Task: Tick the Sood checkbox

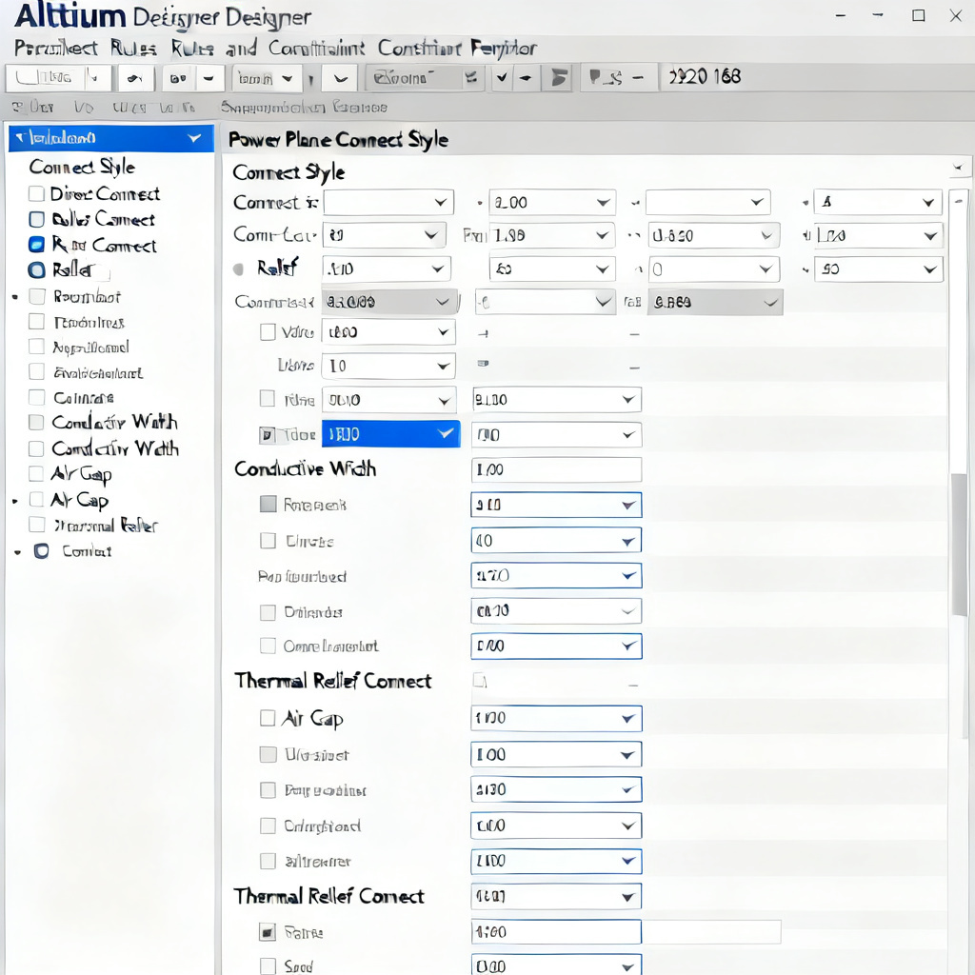Action: (x=268, y=965)
